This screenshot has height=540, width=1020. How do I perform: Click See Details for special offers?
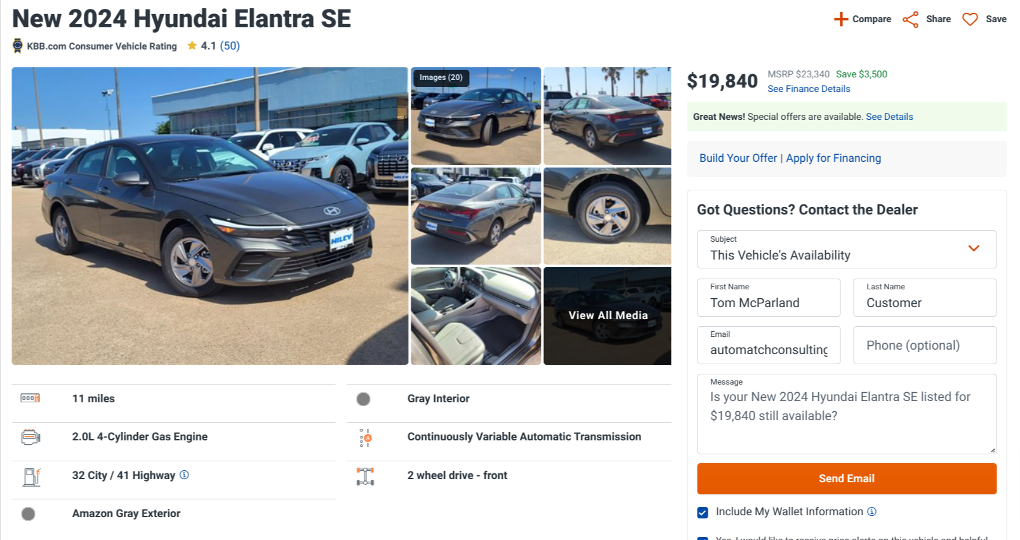pos(889,117)
